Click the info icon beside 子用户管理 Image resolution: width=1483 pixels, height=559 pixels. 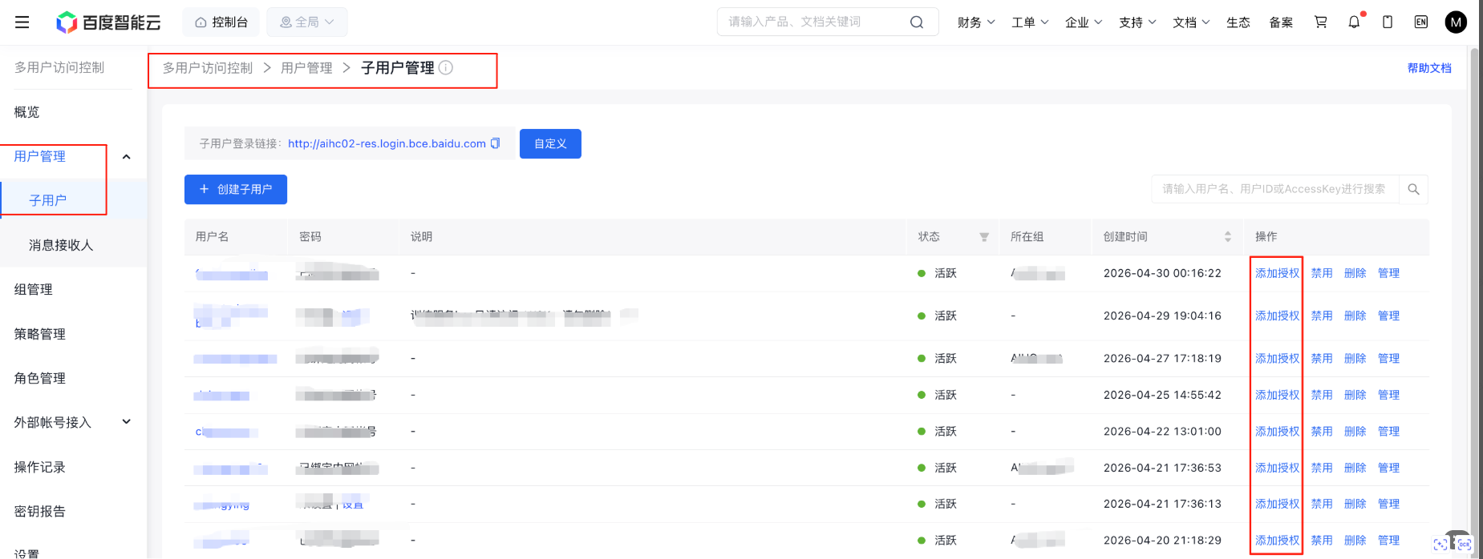tap(446, 68)
